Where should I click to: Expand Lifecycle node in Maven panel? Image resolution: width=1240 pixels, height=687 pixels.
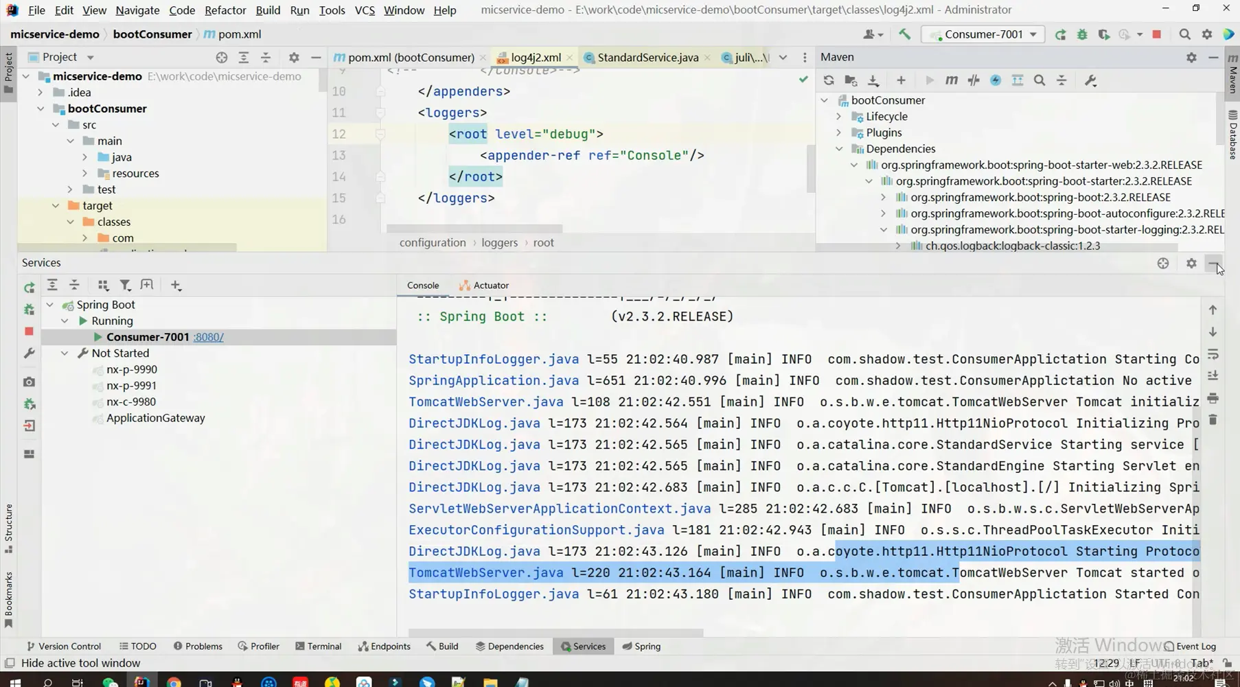839,117
